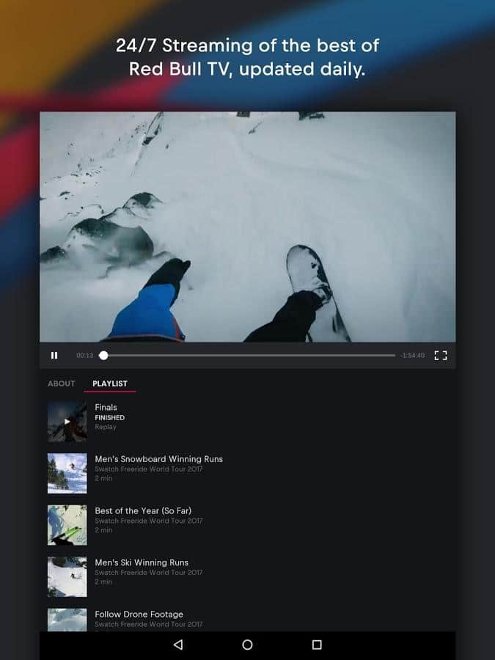Open Men's Ski Winning Runs thumbnail
The image size is (495, 660).
[67, 576]
